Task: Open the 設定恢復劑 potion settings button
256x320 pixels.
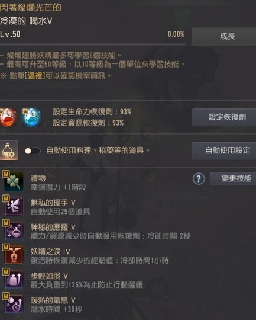Action: 224,117
